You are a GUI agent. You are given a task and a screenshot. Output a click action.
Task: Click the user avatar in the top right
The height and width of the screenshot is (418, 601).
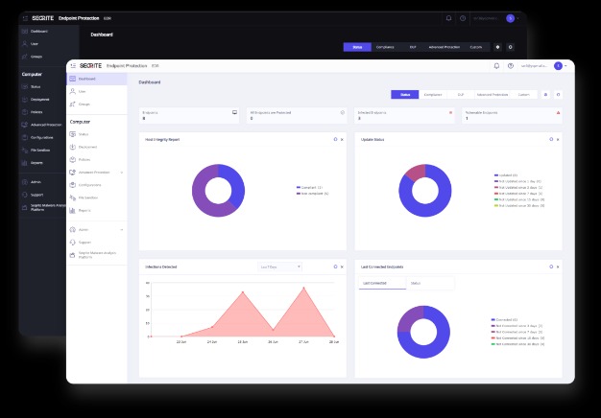tap(558, 66)
